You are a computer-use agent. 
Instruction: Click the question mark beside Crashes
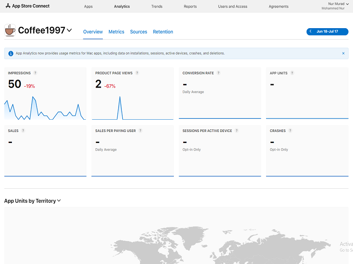point(290,131)
